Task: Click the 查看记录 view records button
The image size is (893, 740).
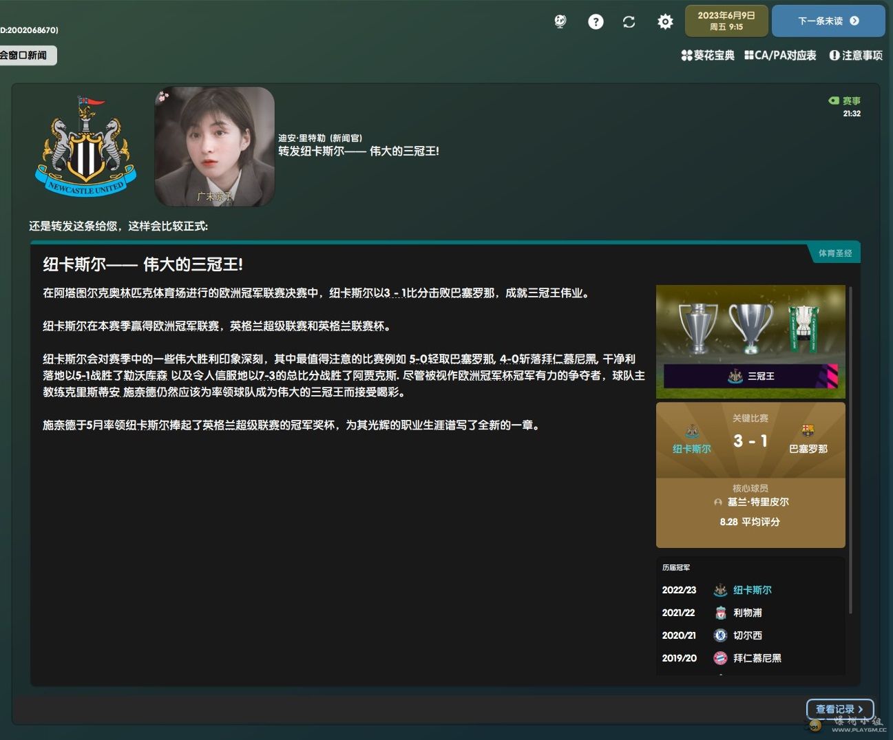Action: click(840, 709)
